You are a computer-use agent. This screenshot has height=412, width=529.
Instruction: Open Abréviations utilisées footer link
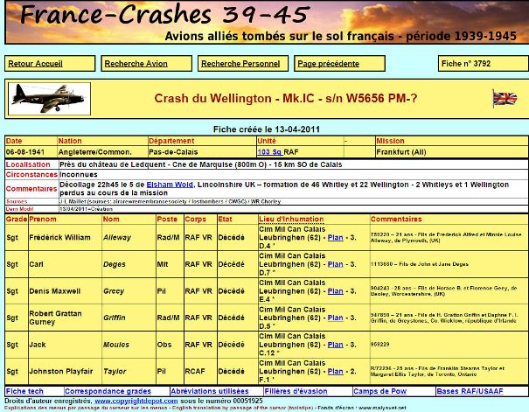pos(210,391)
